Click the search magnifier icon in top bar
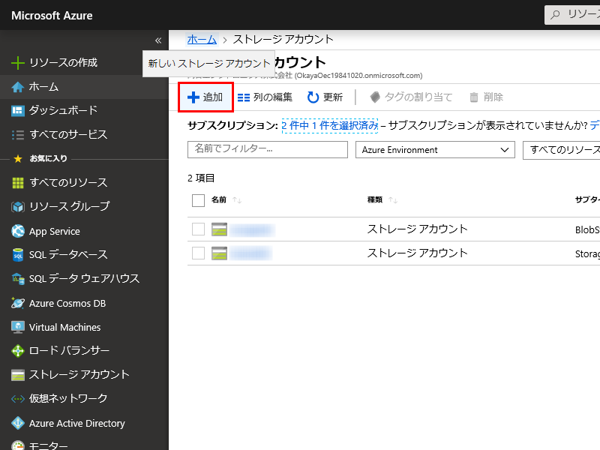 (x=555, y=15)
